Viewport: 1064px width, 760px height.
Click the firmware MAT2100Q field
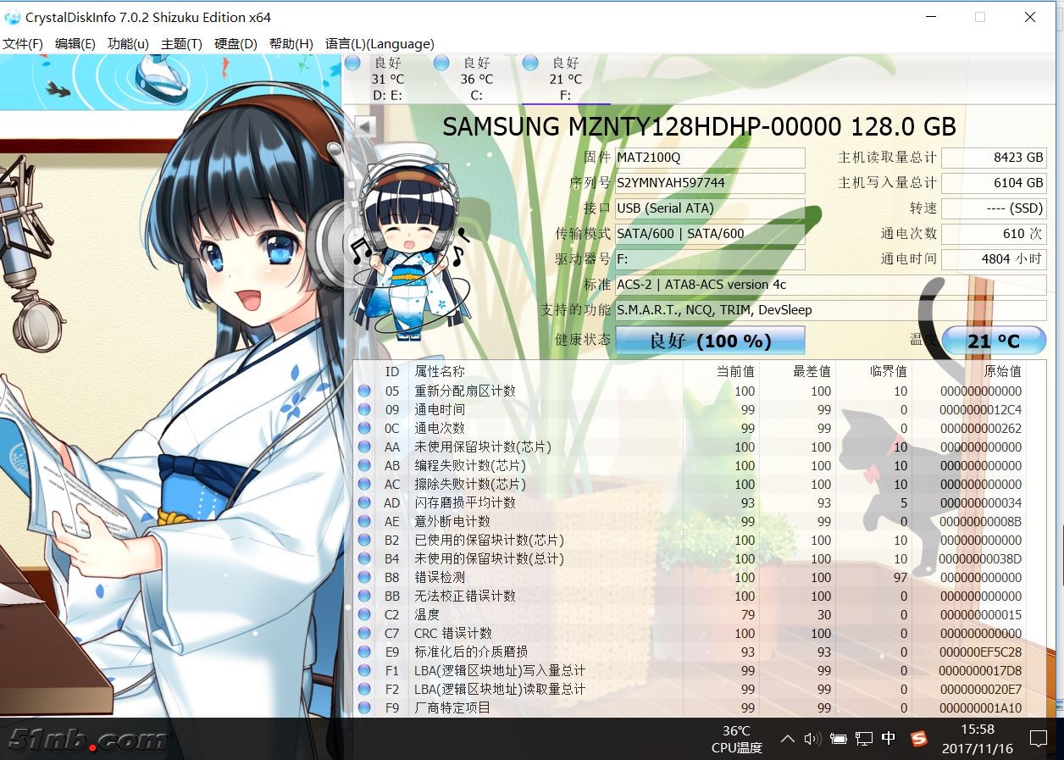tap(710, 158)
